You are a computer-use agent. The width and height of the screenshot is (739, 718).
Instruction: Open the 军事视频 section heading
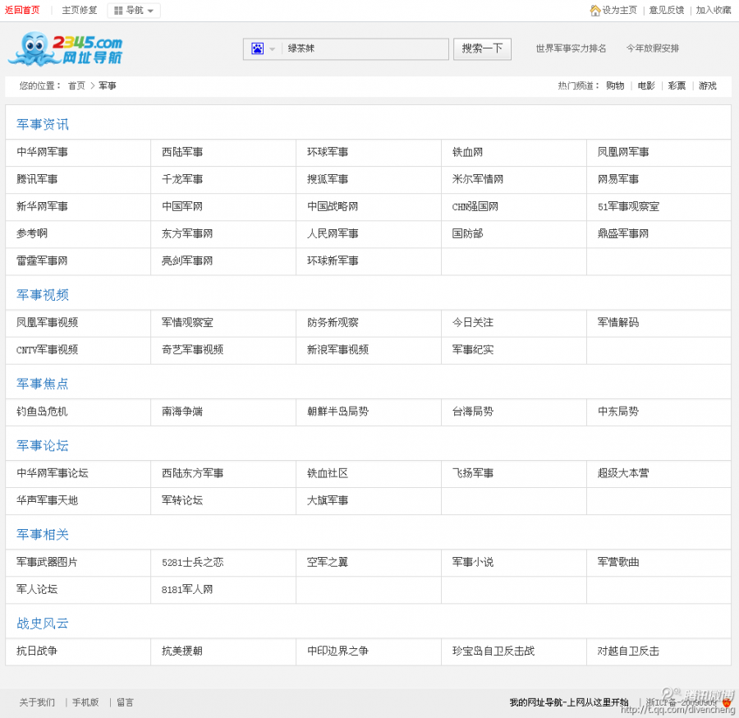tap(43, 295)
